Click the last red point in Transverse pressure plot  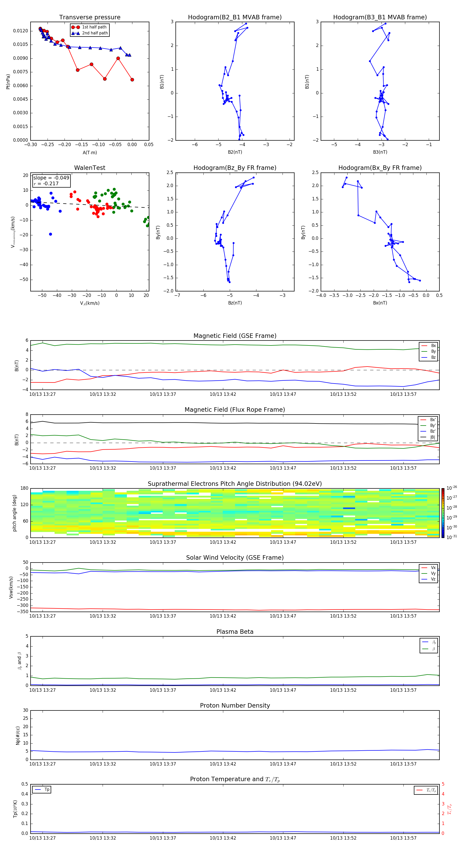(x=132, y=80)
